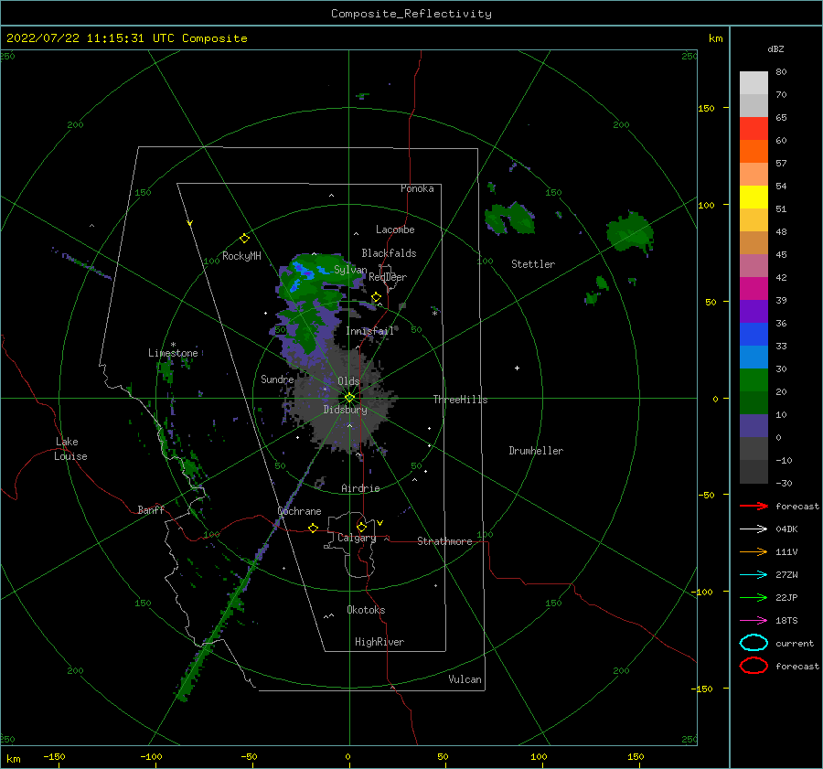This screenshot has width=823, height=769.
Task: Click the white plus marker northwest of Drumheller
Action: [517, 368]
